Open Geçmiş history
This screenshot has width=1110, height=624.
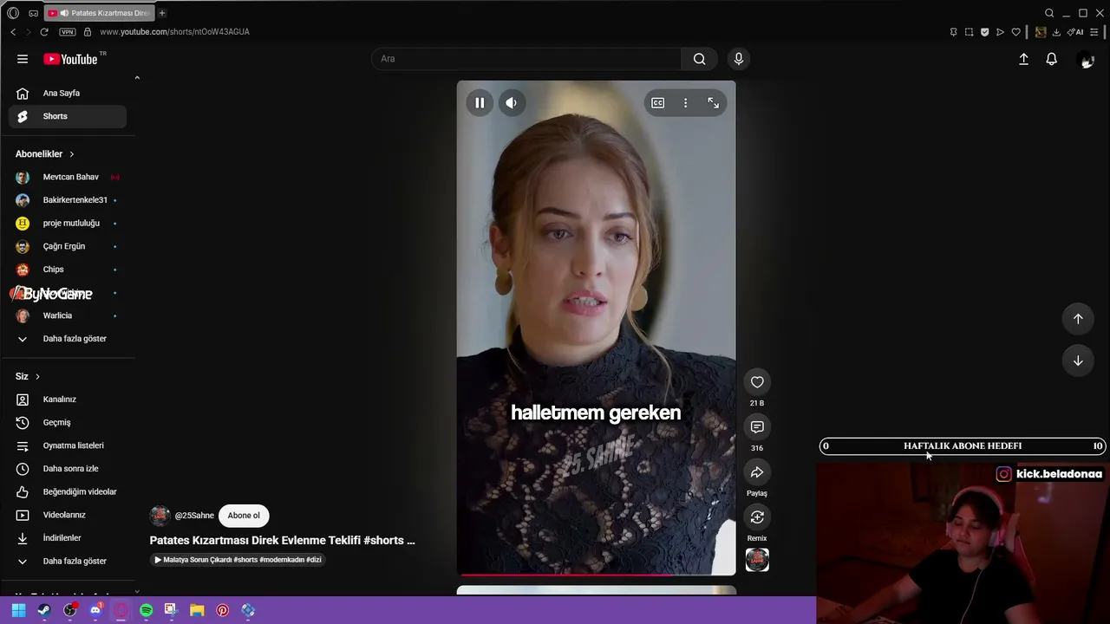[x=68, y=423]
